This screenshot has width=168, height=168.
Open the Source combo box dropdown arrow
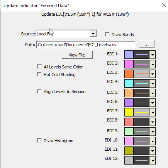93,34
